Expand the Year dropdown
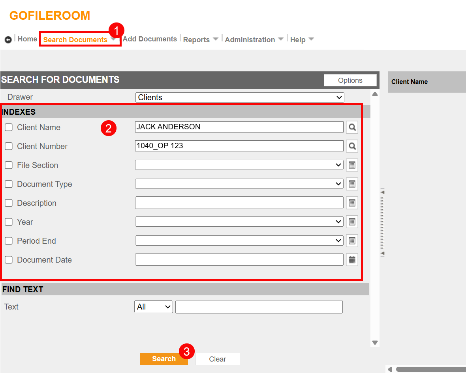This screenshot has width=466, height=373. [x=239, y=222]
